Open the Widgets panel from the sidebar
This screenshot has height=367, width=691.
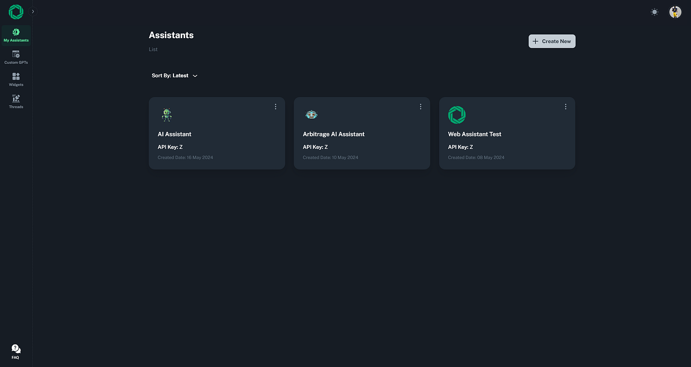pos(16,78)
